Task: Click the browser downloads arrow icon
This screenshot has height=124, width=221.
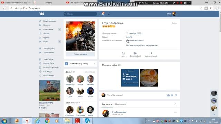Action: (x=218, y=8)
